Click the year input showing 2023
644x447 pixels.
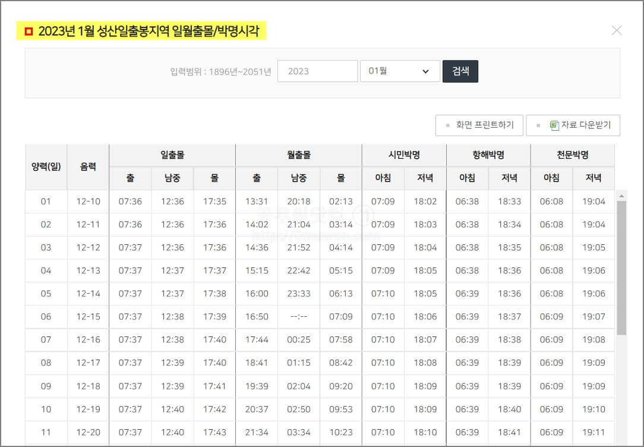click(317, 71)
